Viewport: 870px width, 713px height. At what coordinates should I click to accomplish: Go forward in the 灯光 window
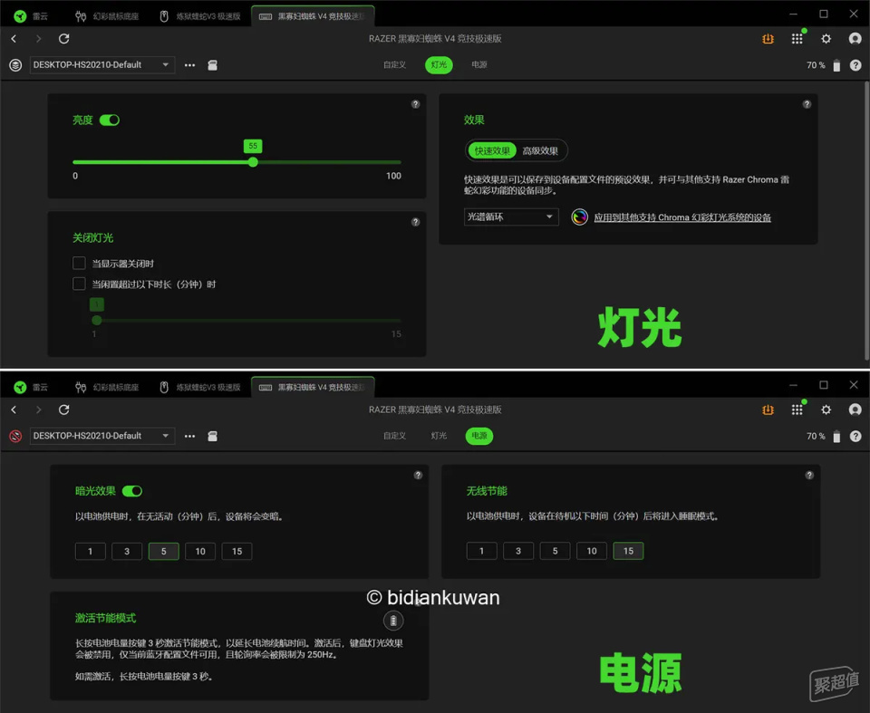point(38,39)
